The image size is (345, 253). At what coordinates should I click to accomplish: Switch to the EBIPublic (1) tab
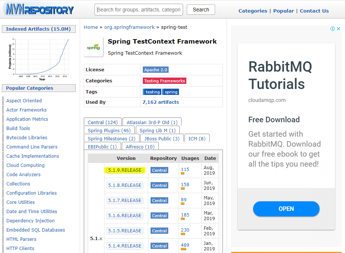pyautogui.click(x=102, y=147)
